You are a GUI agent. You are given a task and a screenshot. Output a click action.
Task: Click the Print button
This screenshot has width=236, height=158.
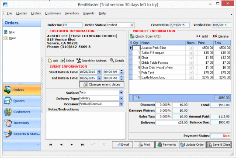[144, 144]
